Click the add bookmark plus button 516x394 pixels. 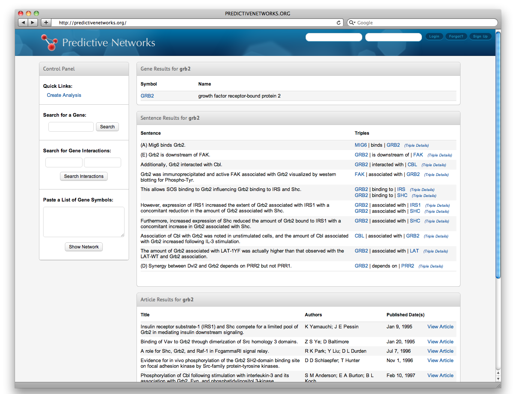pyautogui.click(x=46, y=23)
